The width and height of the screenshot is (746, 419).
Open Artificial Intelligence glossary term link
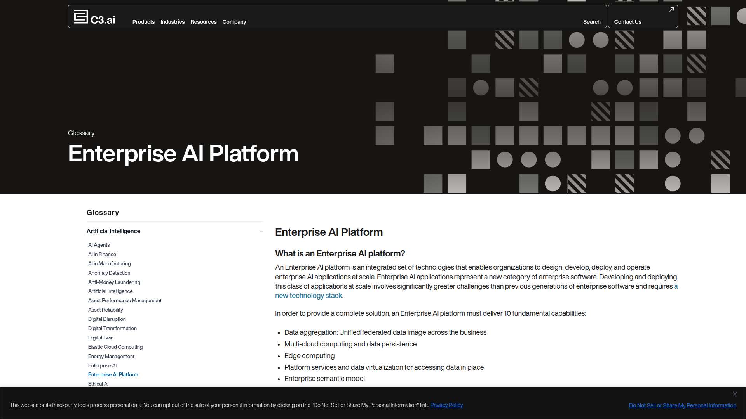[110, 291]
